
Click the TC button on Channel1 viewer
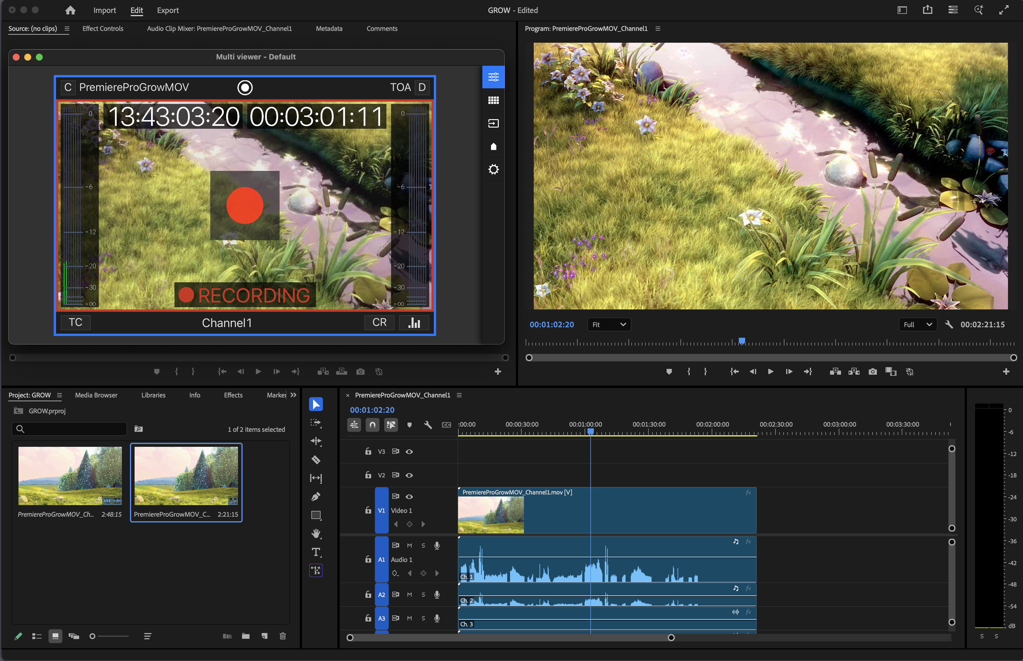76,322
